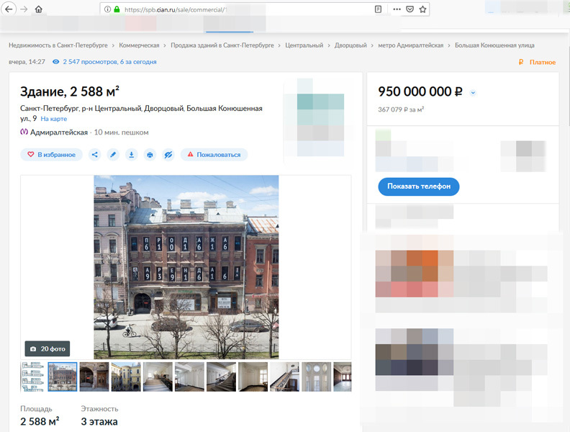Viewport: 570px width, 432px height.
Task: Click the price per meter 367 079 ₽ за м²
Action: click(402, 109)
